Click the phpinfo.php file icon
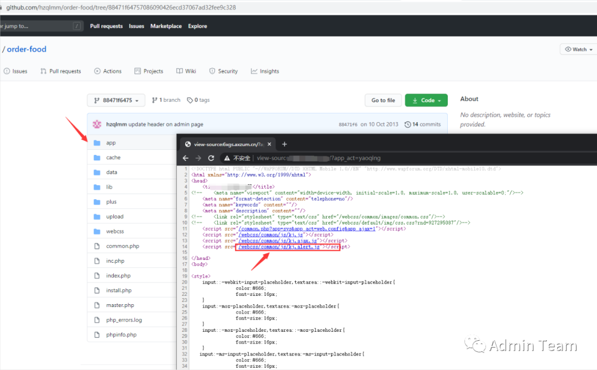Viewport: 597px width, 370px height. (x=97, y=335)
